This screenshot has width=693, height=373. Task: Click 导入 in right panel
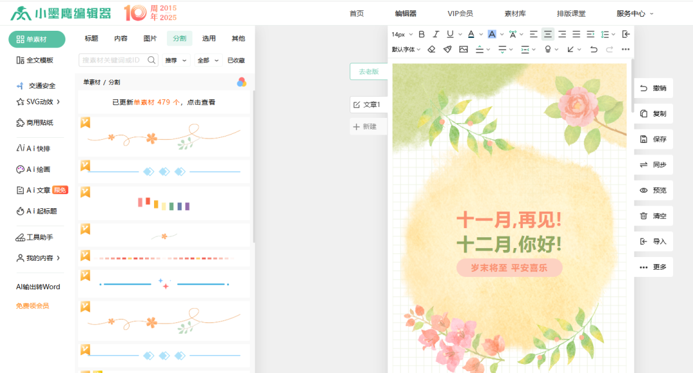tap(653, 242)
